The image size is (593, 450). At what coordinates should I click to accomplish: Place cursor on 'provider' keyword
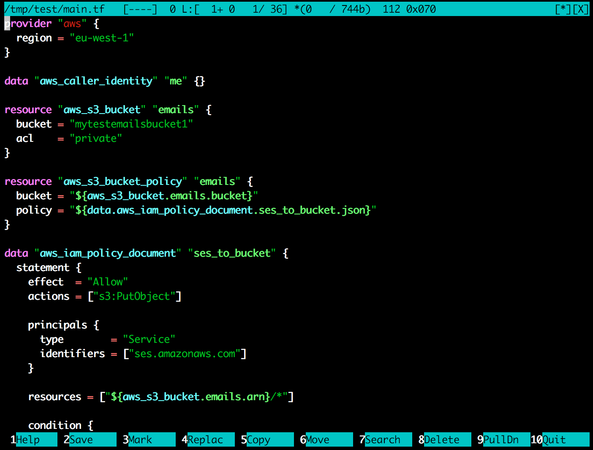point(28,24)
